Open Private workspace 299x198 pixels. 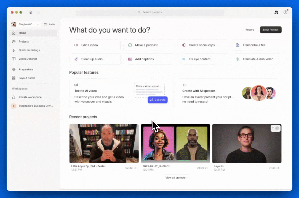click(x=33, y=97)
